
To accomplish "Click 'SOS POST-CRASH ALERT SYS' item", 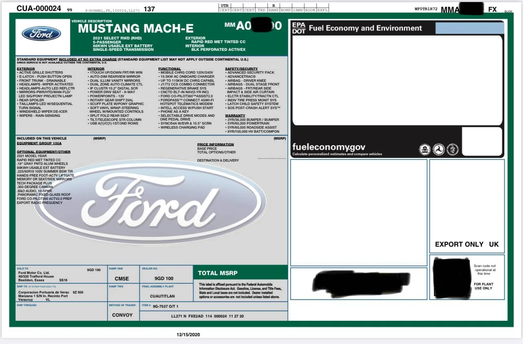I will 254,108.
